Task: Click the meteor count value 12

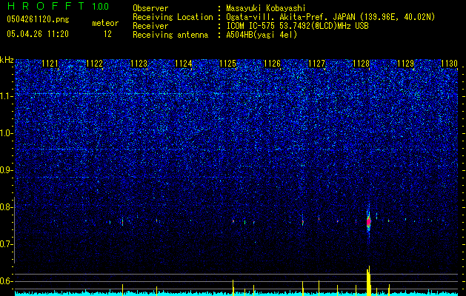Action: 107,34
